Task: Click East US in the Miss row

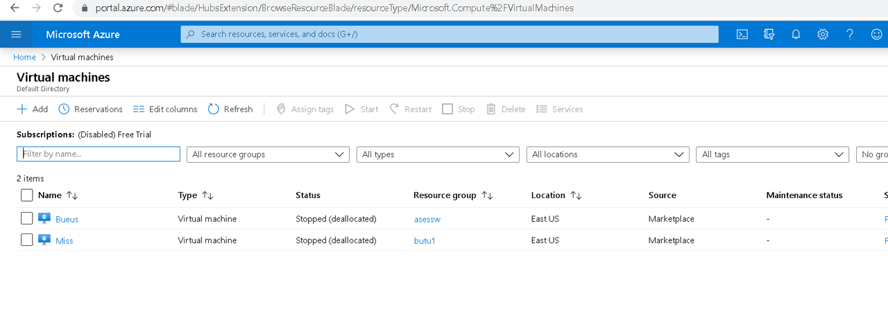Action: pos(545,240)
